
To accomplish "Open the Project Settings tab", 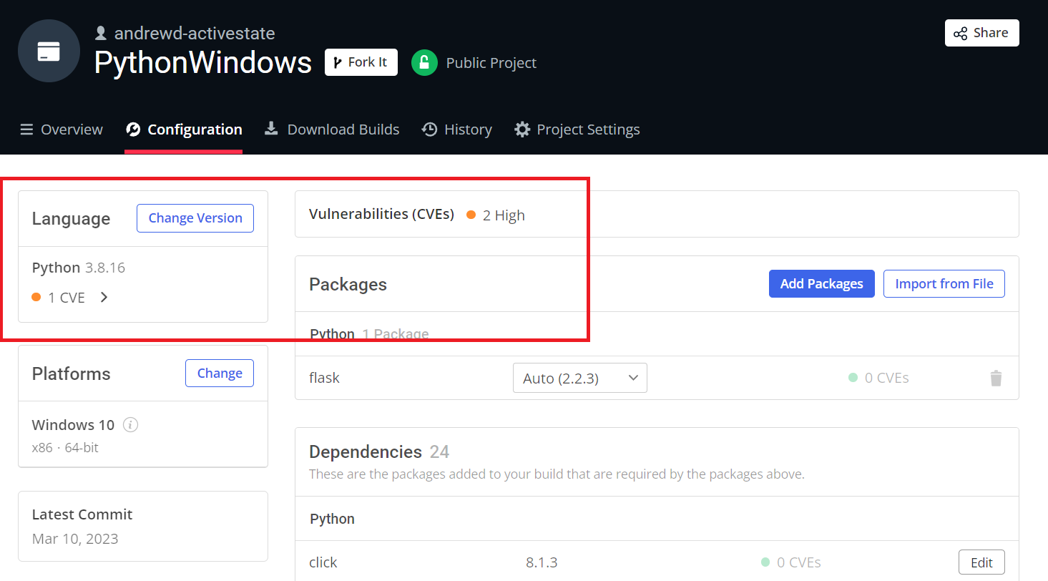I will (x=577, y=130).
